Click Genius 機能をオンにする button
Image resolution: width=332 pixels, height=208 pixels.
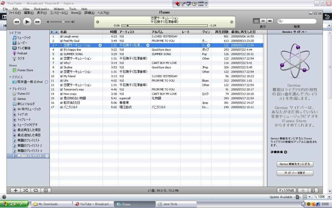click(x=295, y=164)
